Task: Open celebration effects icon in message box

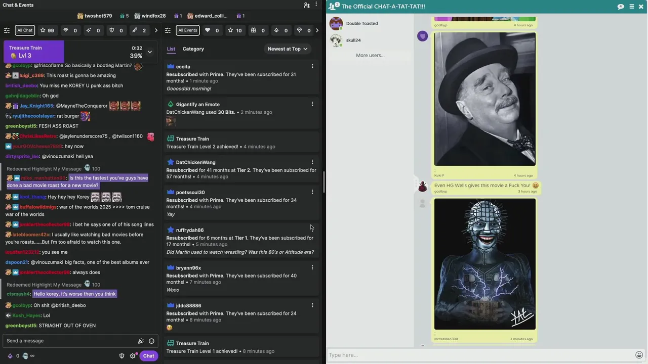Action: pyautogui.click(x=141, y=341)
